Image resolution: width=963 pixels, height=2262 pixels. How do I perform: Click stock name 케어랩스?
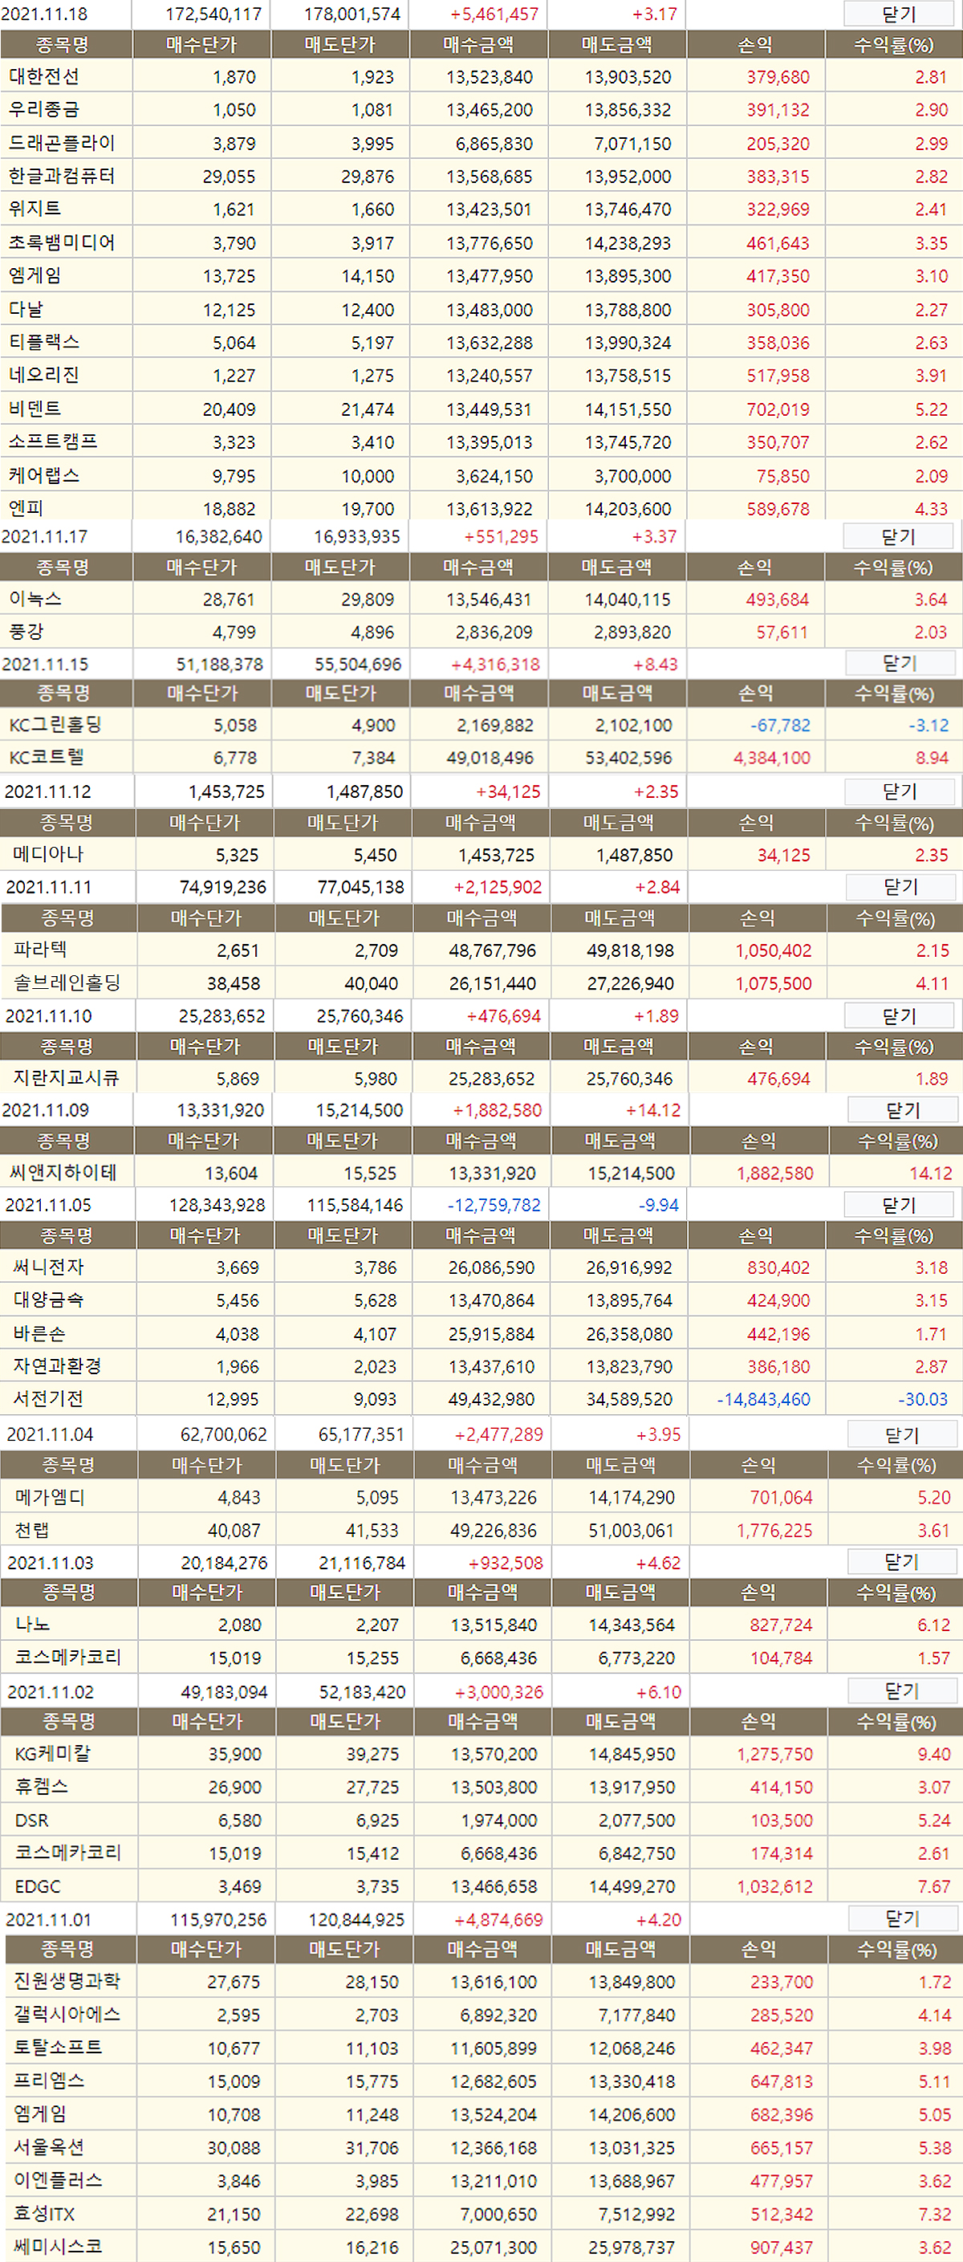click(44, 475)
